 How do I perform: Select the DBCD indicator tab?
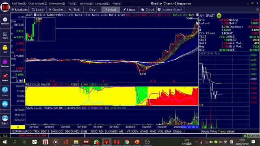coord(69,131)
